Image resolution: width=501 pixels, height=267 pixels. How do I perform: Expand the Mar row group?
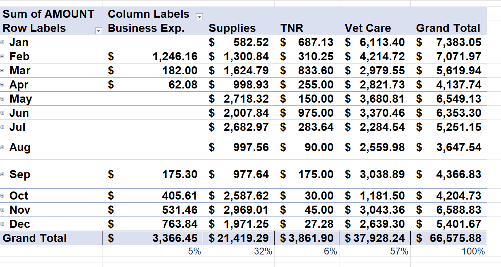coord(3,71)
